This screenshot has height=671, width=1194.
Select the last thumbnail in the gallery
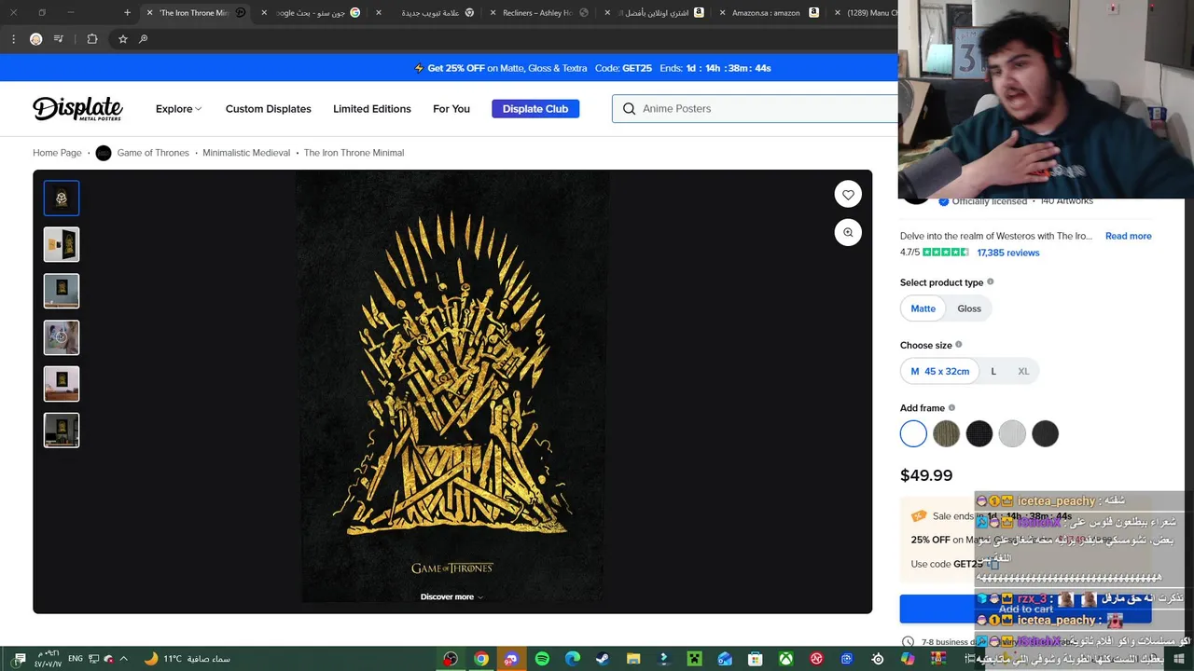point(62,431)
